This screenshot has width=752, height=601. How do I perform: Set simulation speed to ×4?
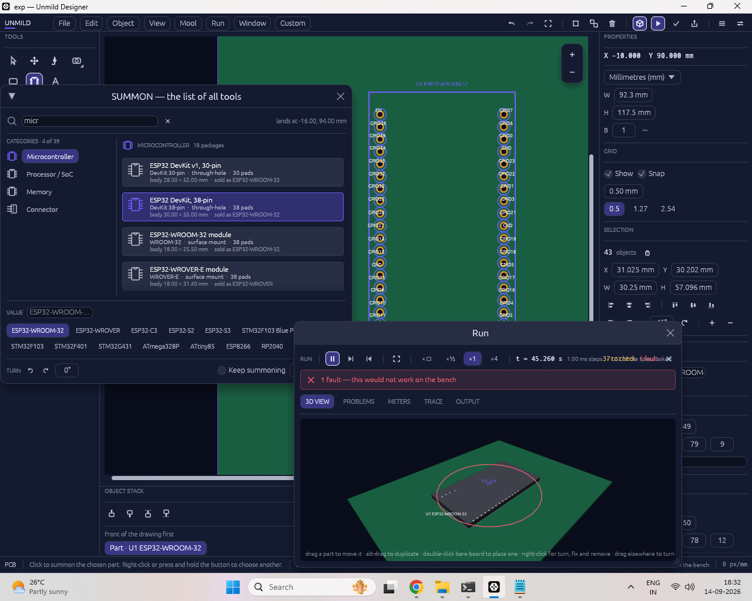494,359
